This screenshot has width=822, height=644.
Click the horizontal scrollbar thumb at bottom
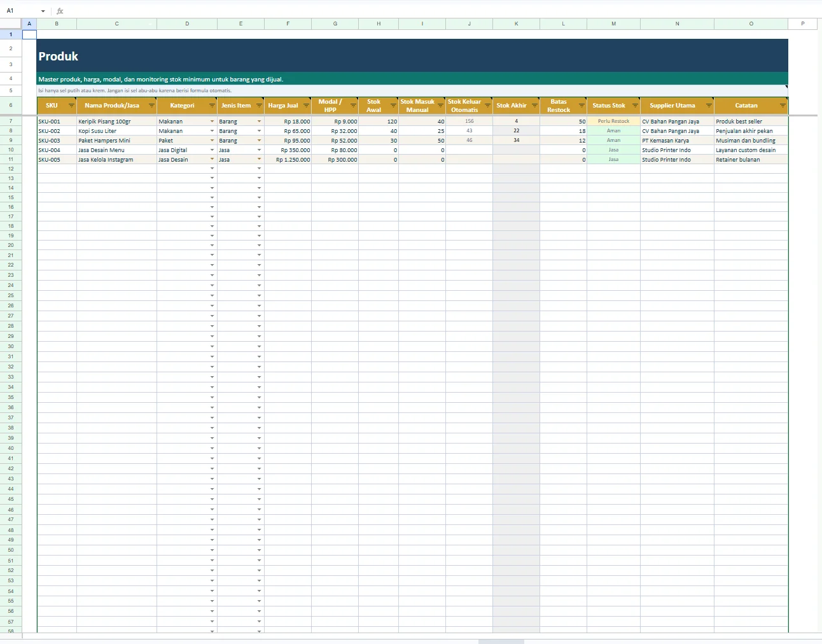click(x=501, y=641)
